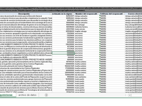Add a new sheet with plus icon

point(46,95)
